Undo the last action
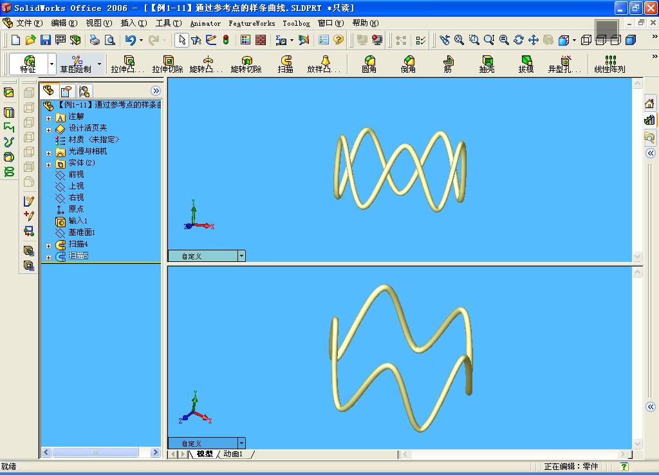This screenshot has width=659, height=475. [x=131, y=40]
